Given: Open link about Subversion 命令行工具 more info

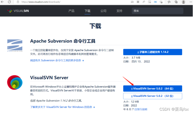Looking at the screenshot, I should point(57,60).
